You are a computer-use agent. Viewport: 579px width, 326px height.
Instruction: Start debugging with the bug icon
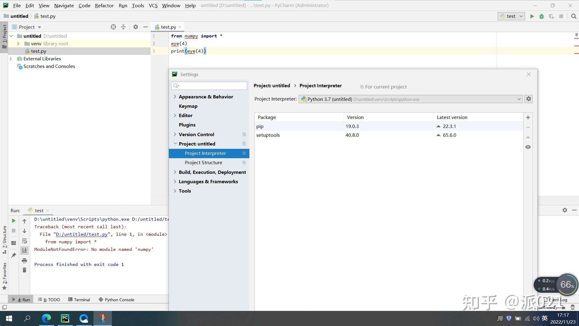coord(542,16)
